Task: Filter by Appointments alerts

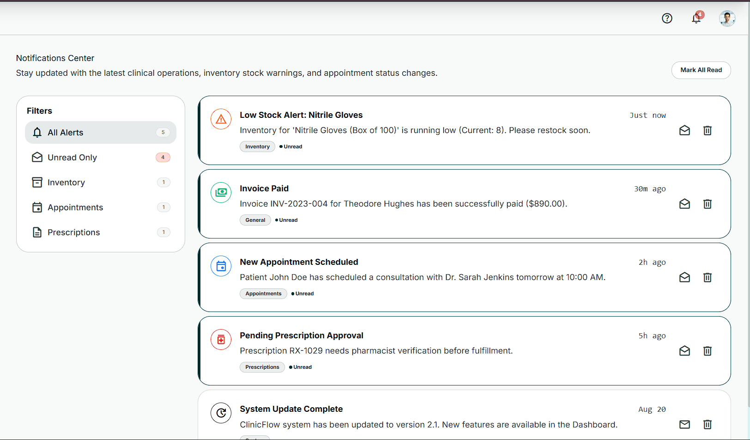Action: [101, 208]
